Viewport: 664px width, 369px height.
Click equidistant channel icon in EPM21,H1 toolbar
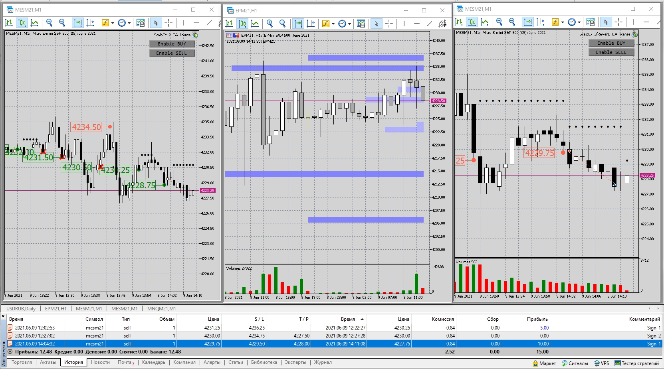[x=442, y=24]
